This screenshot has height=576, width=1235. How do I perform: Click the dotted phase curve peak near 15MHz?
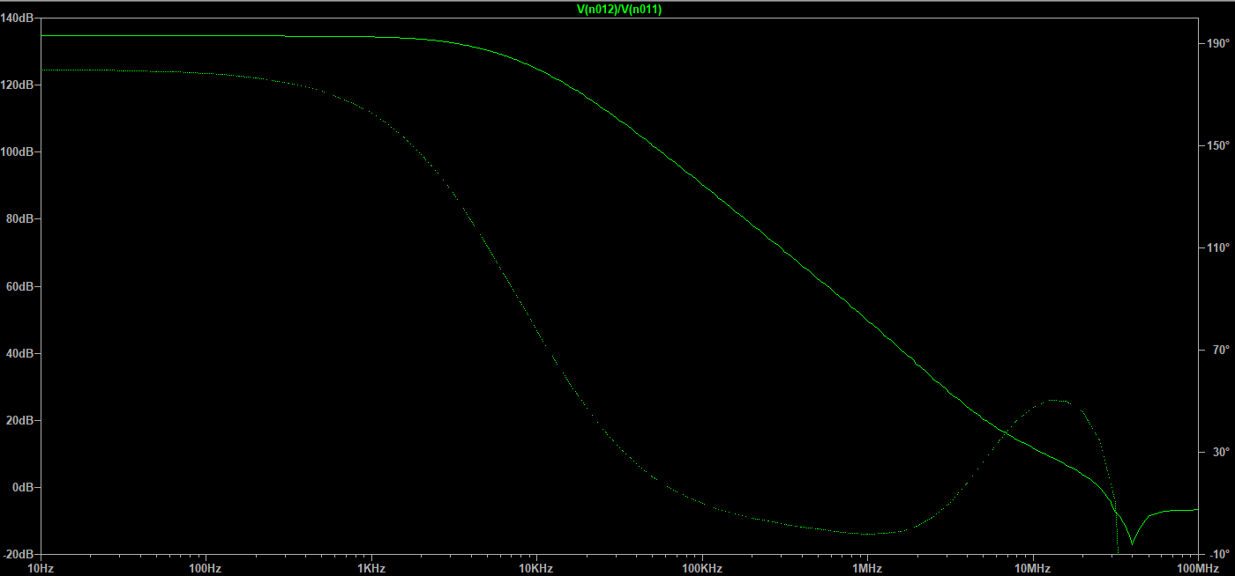[1058, 400]
